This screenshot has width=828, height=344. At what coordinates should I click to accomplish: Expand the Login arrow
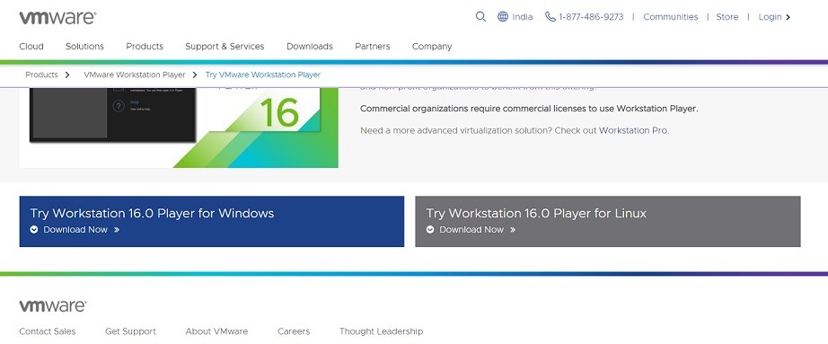tap(788, 17)
